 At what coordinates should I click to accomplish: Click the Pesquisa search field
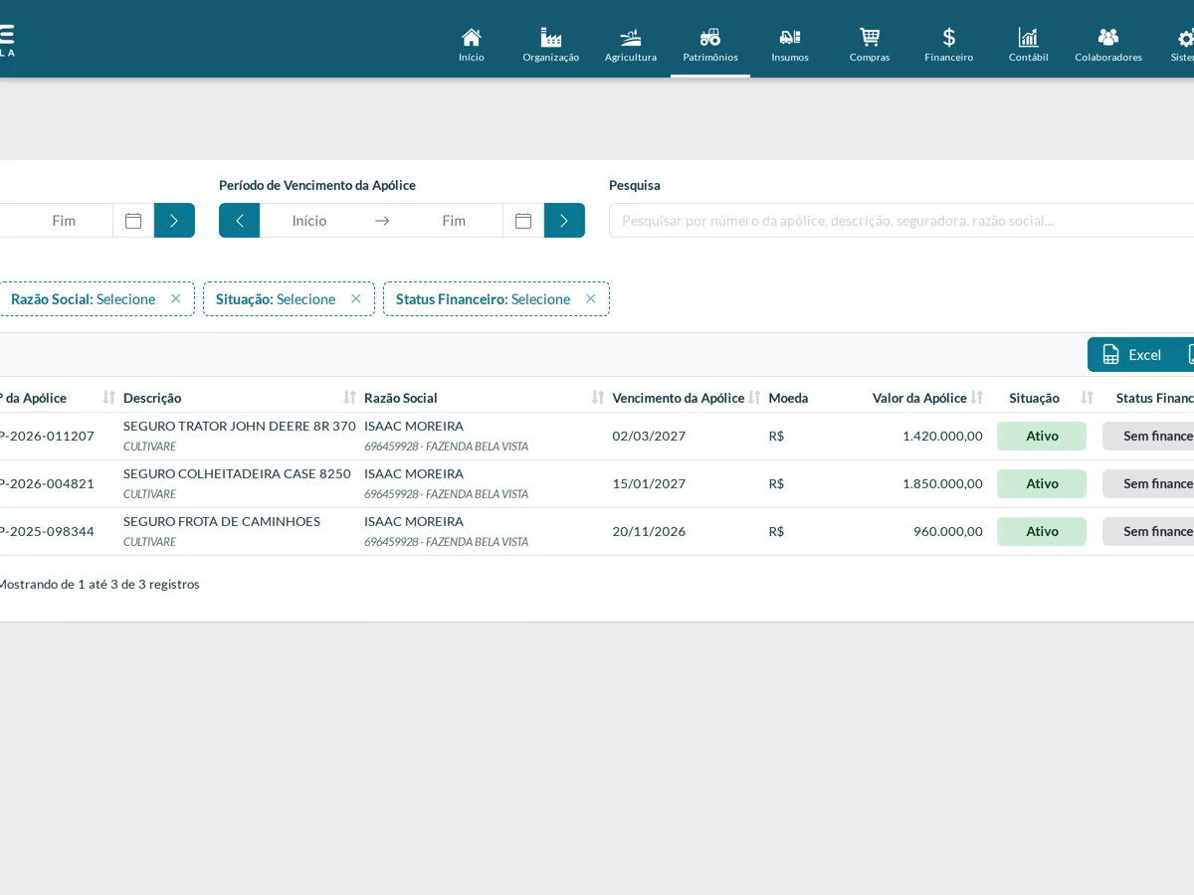pos(901,221)
